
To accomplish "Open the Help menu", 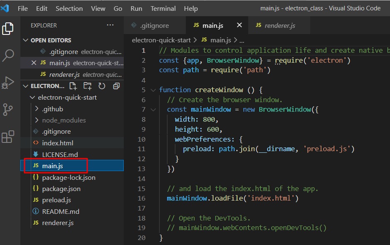I will point(191,8).
